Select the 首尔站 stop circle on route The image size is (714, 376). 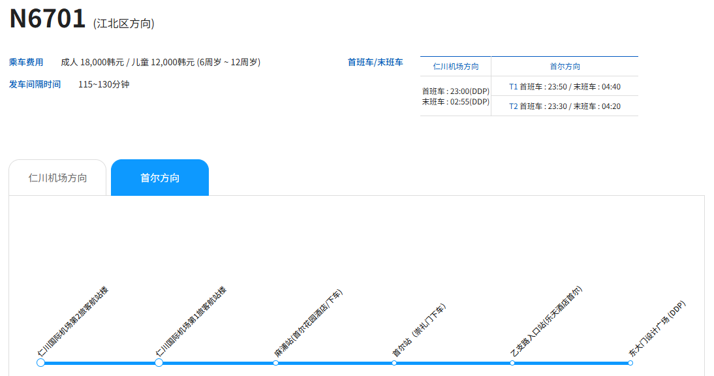[394, 362]
